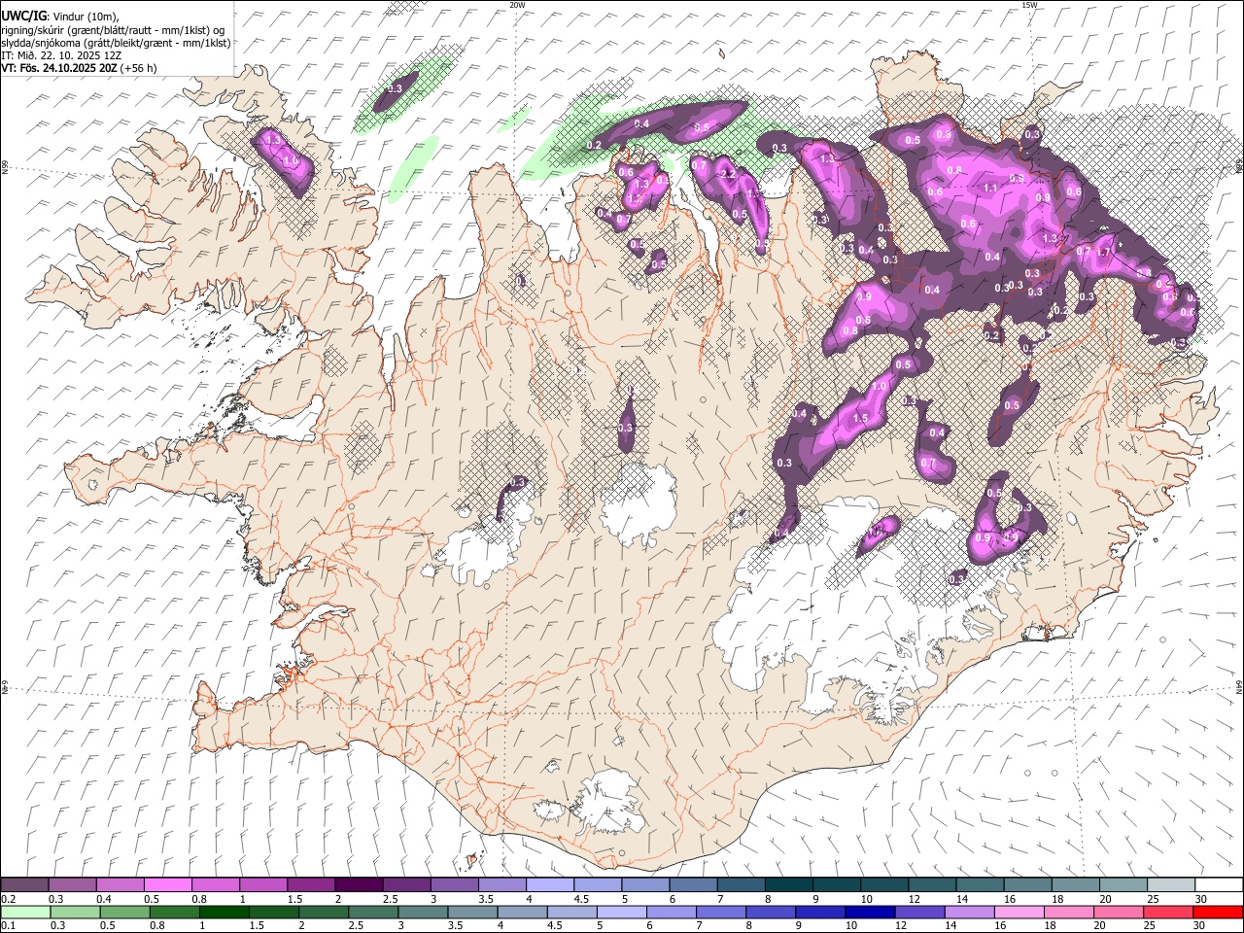Select the 2 swatch in bottom legend row
This screenshot has height=933, width=1244.
[x=324, y=913]
